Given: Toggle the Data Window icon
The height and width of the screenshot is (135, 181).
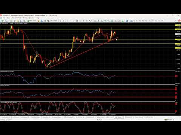Looking at the screenshot, I should (15, 21).
